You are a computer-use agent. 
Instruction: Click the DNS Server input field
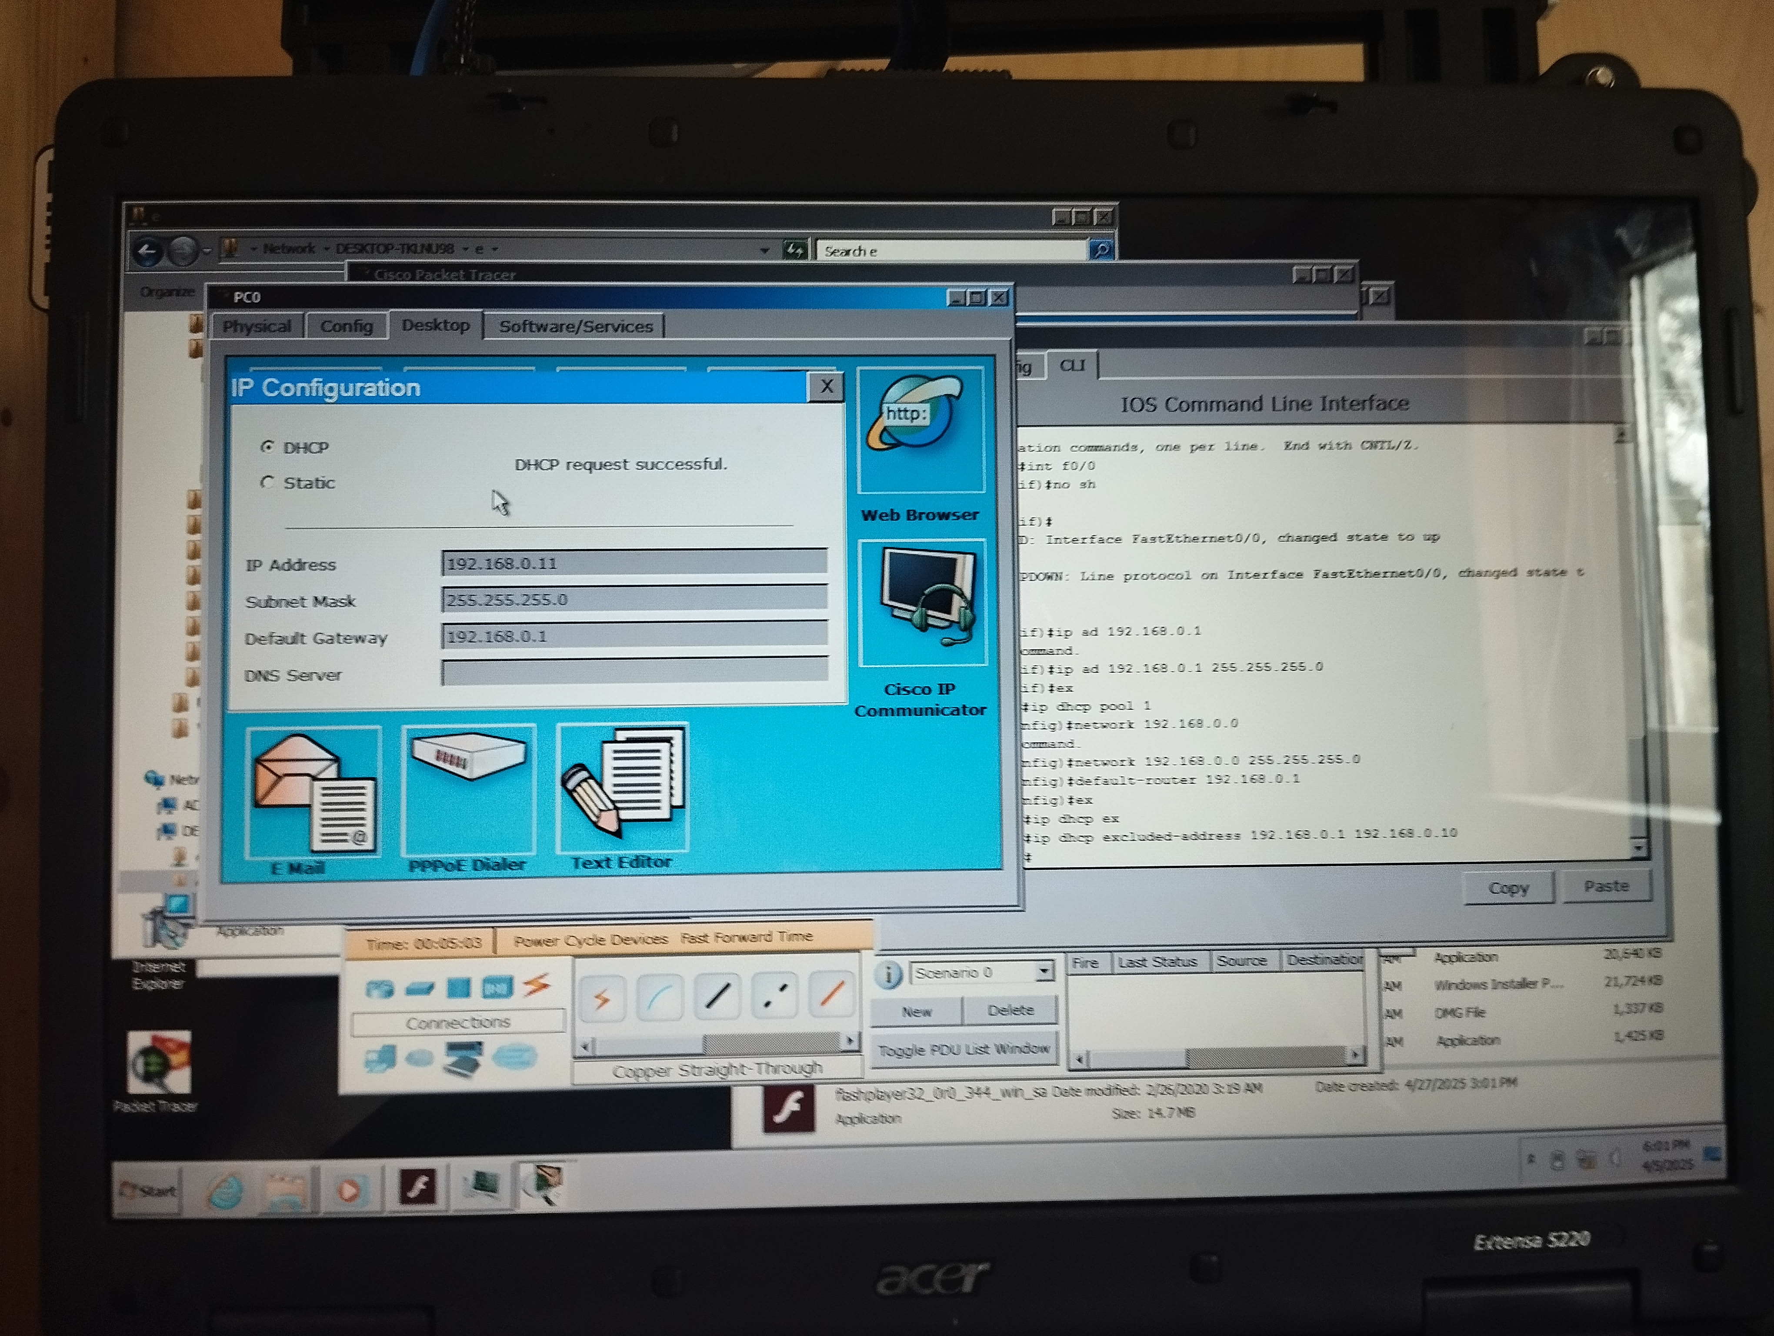point(634,672)
